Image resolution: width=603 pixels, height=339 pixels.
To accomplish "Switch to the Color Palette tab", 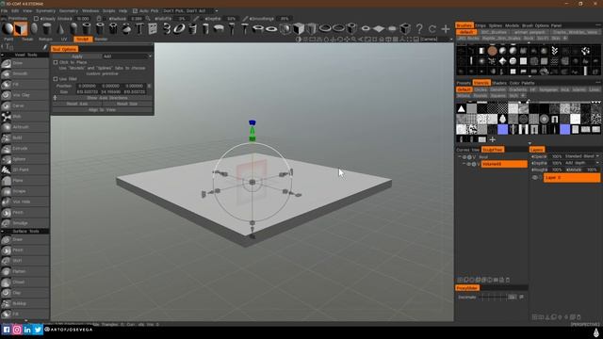I will [x=522, y=83].
